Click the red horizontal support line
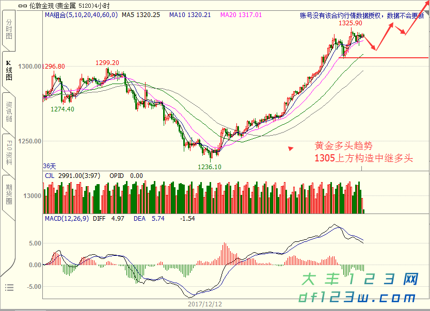The height and width of the screenshot is (311, 430). pyautogui.click(x=392, y=58)
